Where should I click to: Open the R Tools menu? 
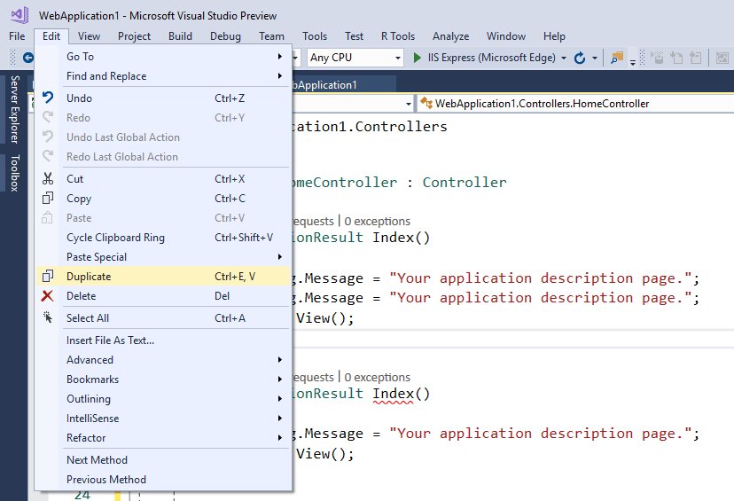point(398,36)
